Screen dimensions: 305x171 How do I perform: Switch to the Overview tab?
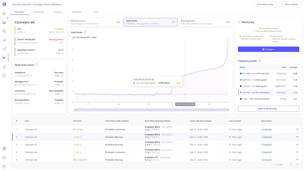(x=19, y=12)
